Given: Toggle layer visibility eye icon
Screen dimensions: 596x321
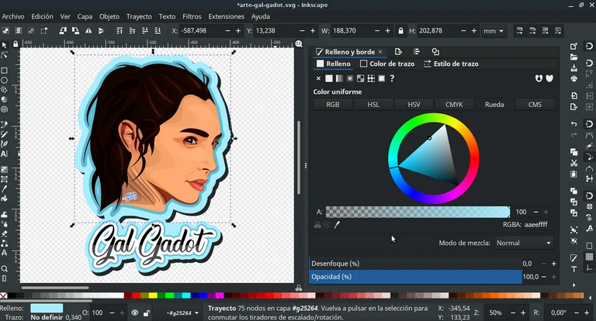Looking at the screenshot, I should click(134, 313).
